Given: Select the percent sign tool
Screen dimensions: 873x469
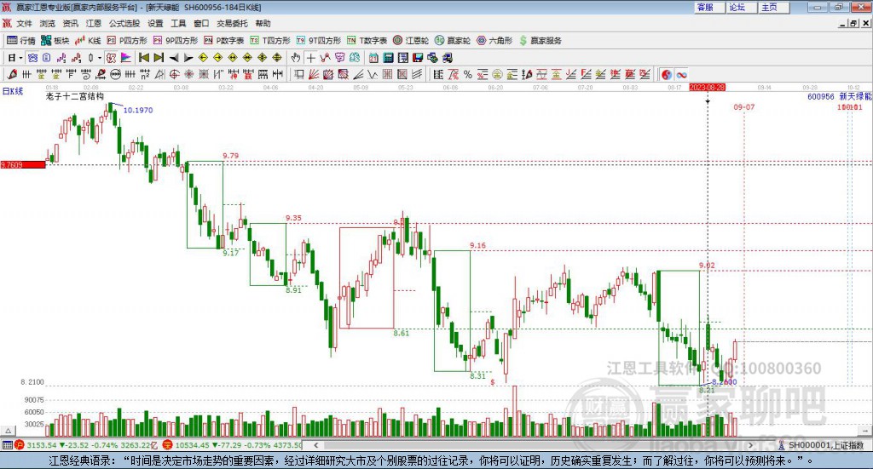Looking at the screenshot, I should point(468,74).
